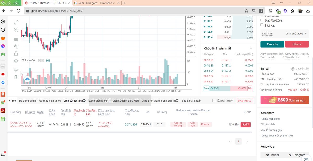Click the zoom-in magnifier chart tool
Viewport: 313px width, 161px height.
tap(16, 30)
